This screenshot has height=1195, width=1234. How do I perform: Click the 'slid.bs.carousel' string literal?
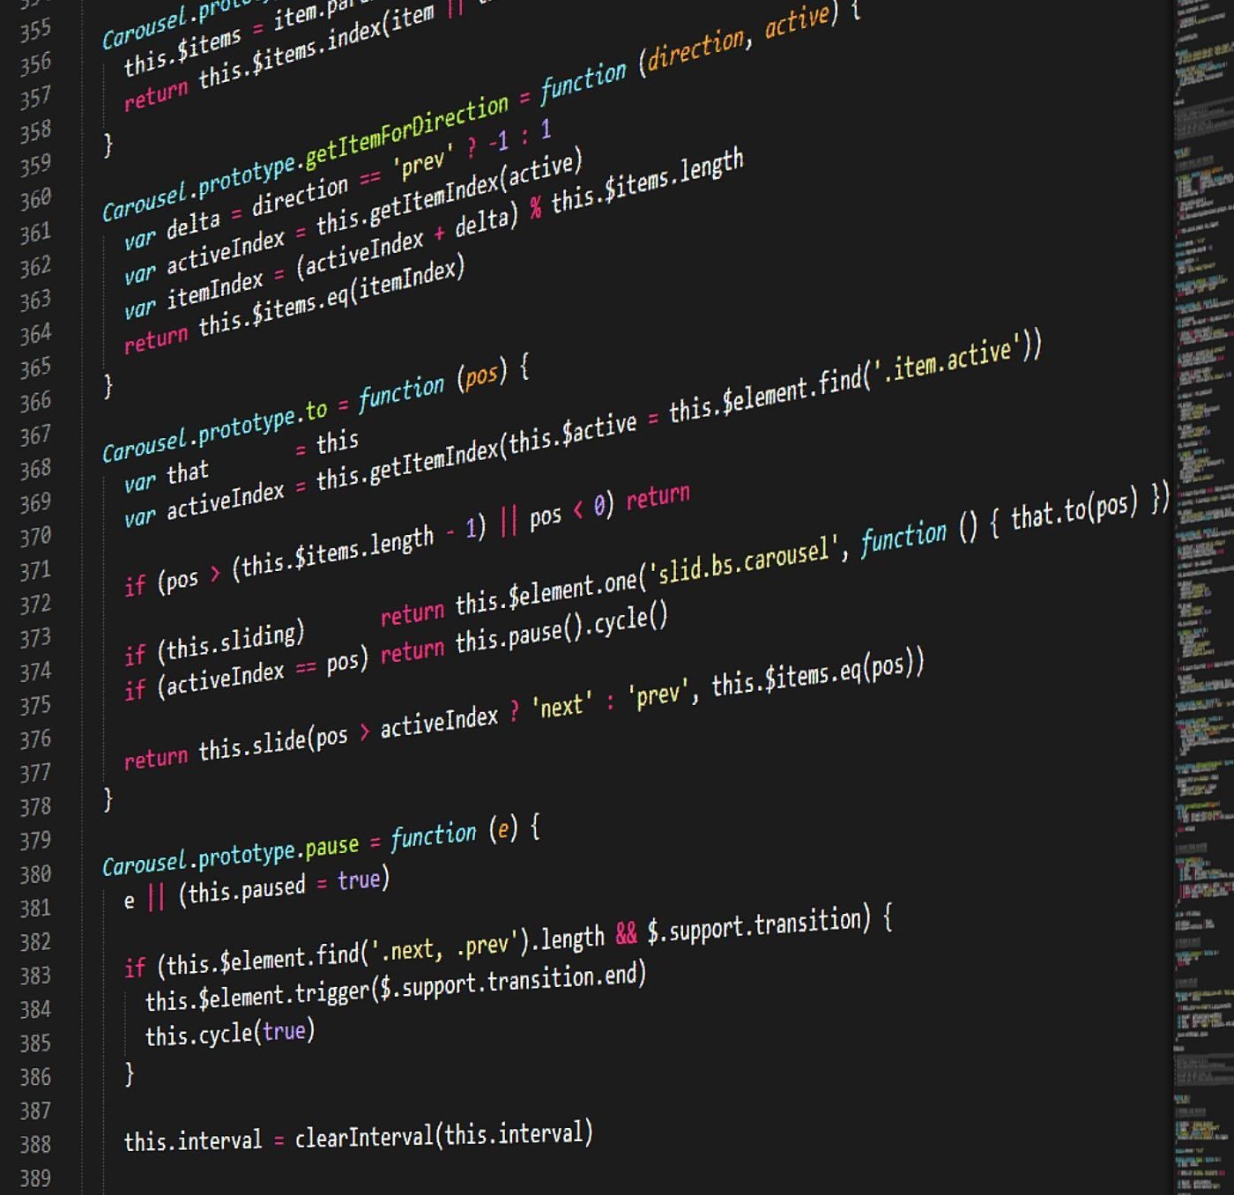(743, 562)
